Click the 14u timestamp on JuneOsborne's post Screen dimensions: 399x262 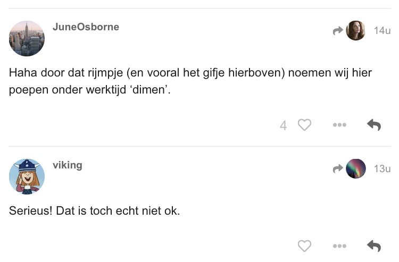[382, 31]
